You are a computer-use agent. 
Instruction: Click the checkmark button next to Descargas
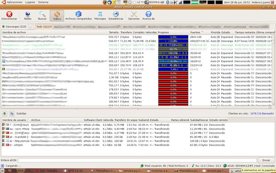(31, 27)
